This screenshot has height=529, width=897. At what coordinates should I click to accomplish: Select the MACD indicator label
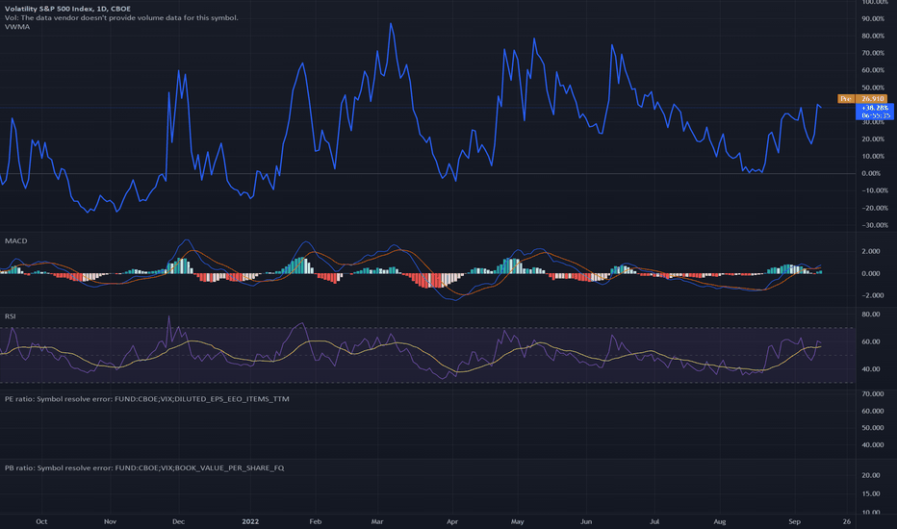[x=16, y=240]
